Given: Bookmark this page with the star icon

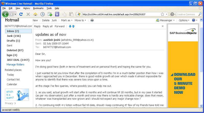Looking at the screenshot, I should click(162, 14).
